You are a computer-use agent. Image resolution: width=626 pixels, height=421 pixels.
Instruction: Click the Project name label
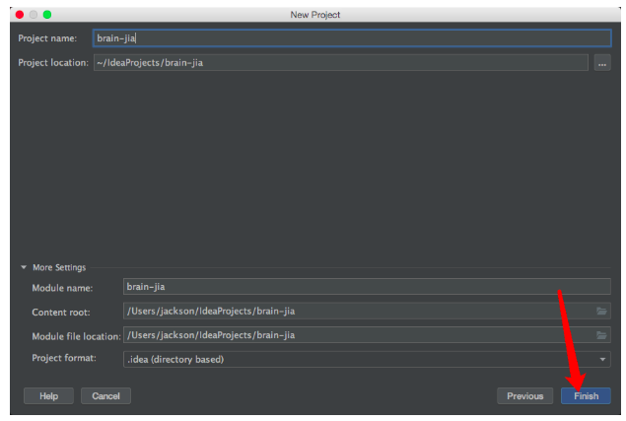(x=47, y=38)
